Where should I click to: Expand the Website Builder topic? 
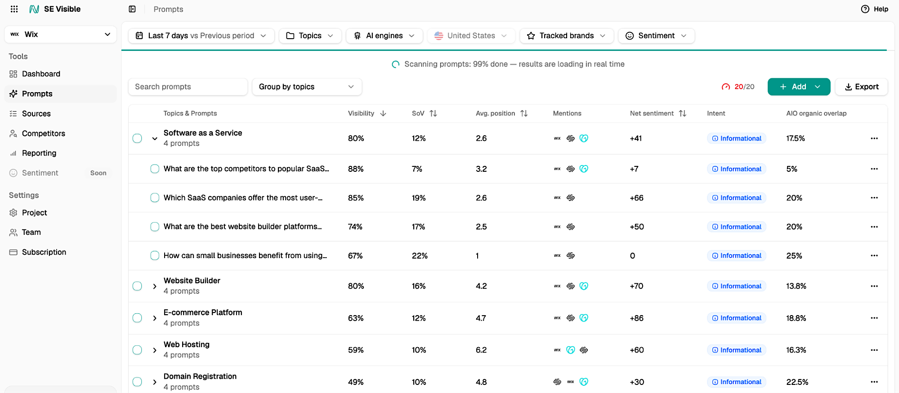tap(155, 286)
